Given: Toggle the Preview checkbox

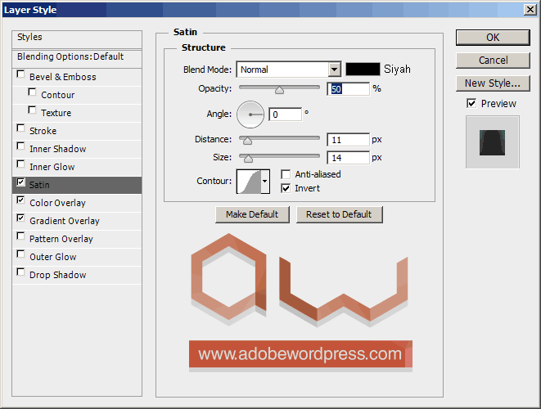Looking at the screenshot, I should [x=471, y=103].
